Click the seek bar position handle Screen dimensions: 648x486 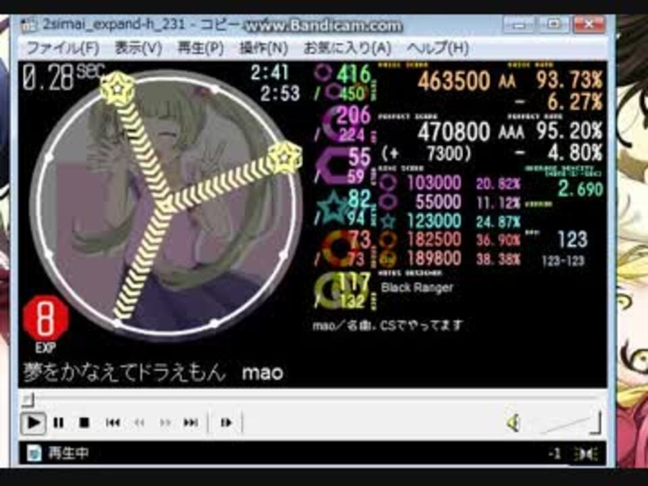(x=28, y=400)
